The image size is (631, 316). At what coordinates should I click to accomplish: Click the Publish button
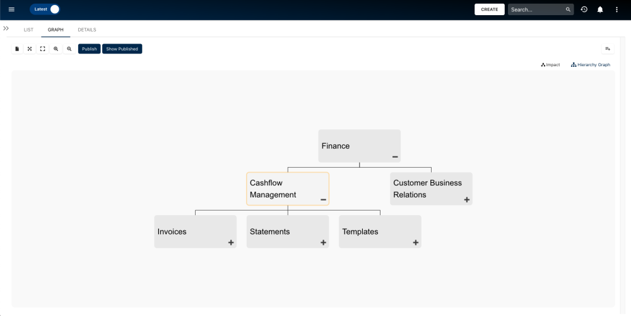click(90, 49)
